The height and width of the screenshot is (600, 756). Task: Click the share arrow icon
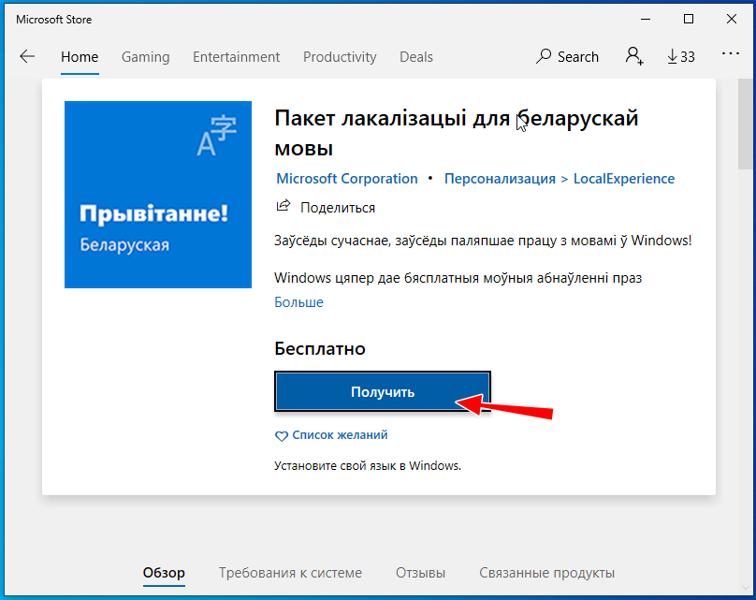click(283, 206)
